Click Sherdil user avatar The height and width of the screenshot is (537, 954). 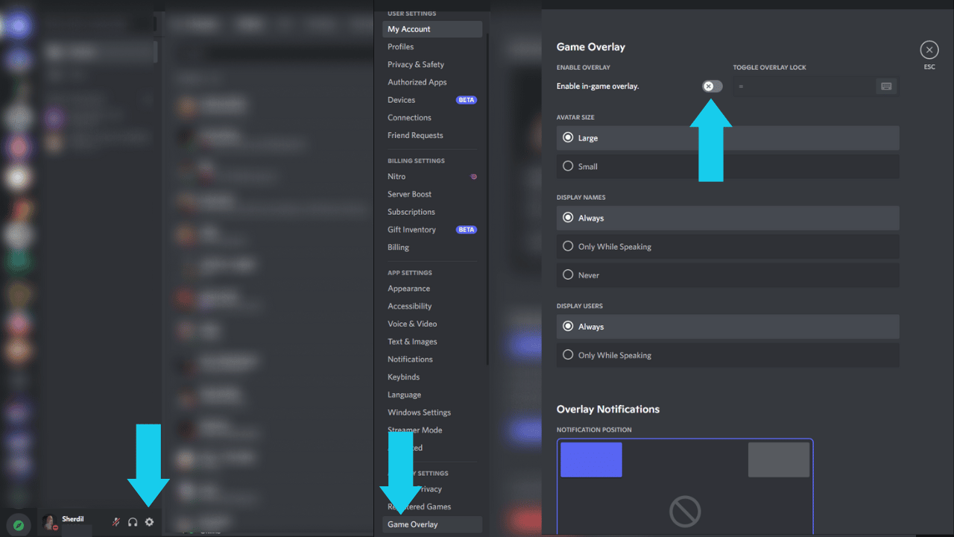point(50,522)
